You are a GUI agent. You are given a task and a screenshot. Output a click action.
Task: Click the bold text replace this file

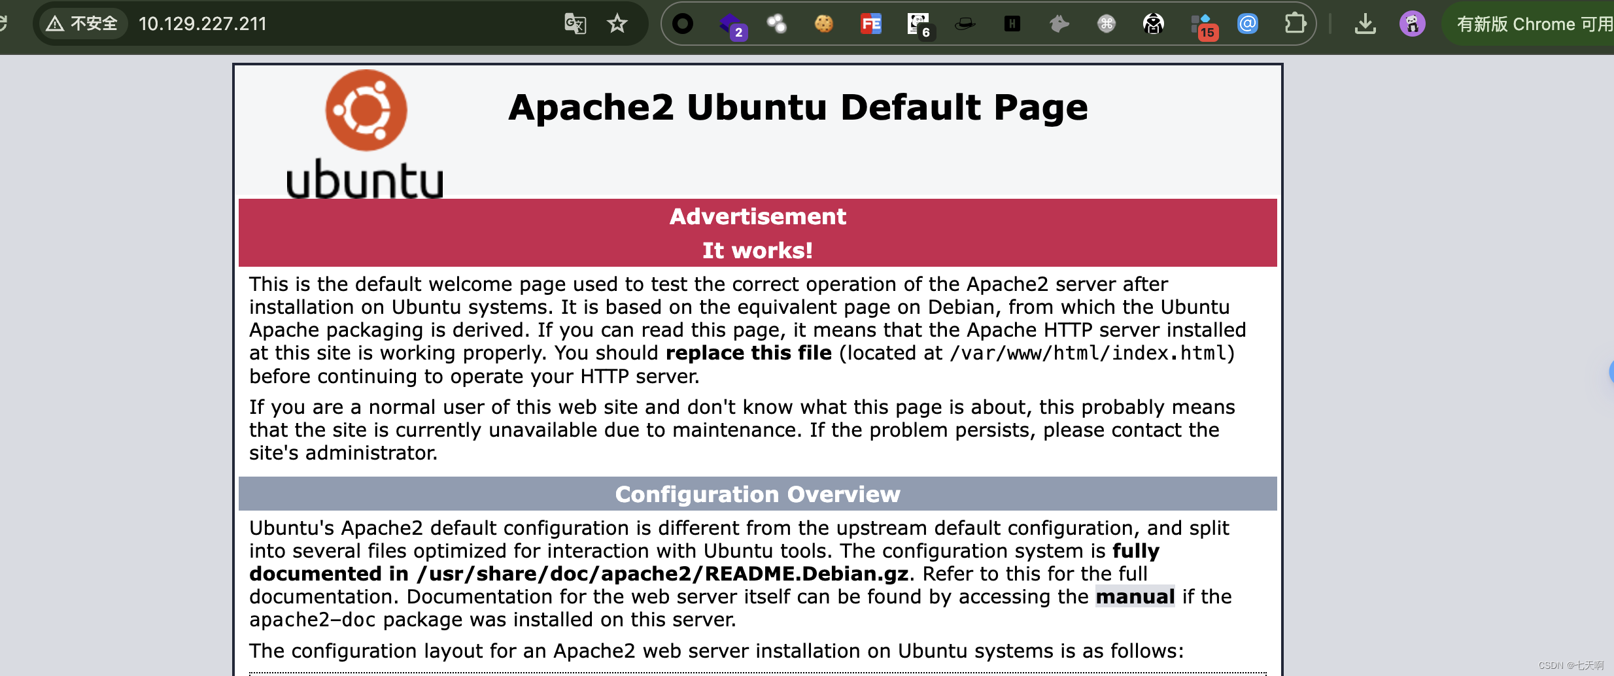(749, 353)
